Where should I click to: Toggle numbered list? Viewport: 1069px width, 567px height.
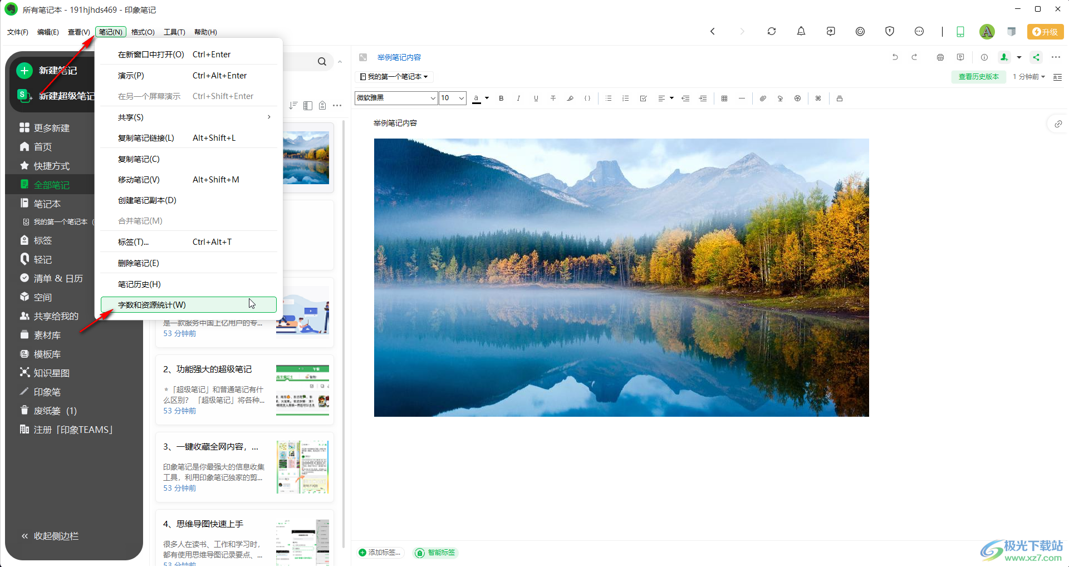626,98
